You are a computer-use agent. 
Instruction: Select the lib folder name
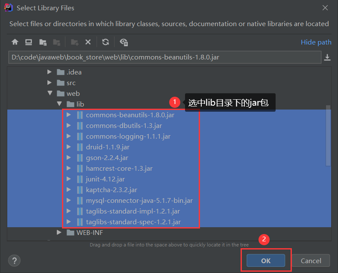pyautogui.click(x=80, y=104)
